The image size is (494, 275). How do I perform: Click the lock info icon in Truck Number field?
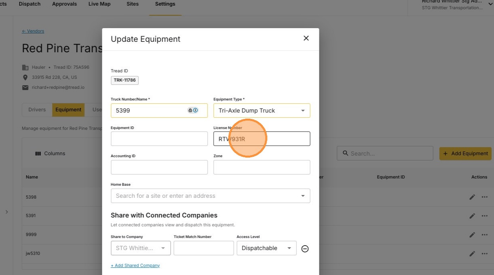(x=193, y=110)
